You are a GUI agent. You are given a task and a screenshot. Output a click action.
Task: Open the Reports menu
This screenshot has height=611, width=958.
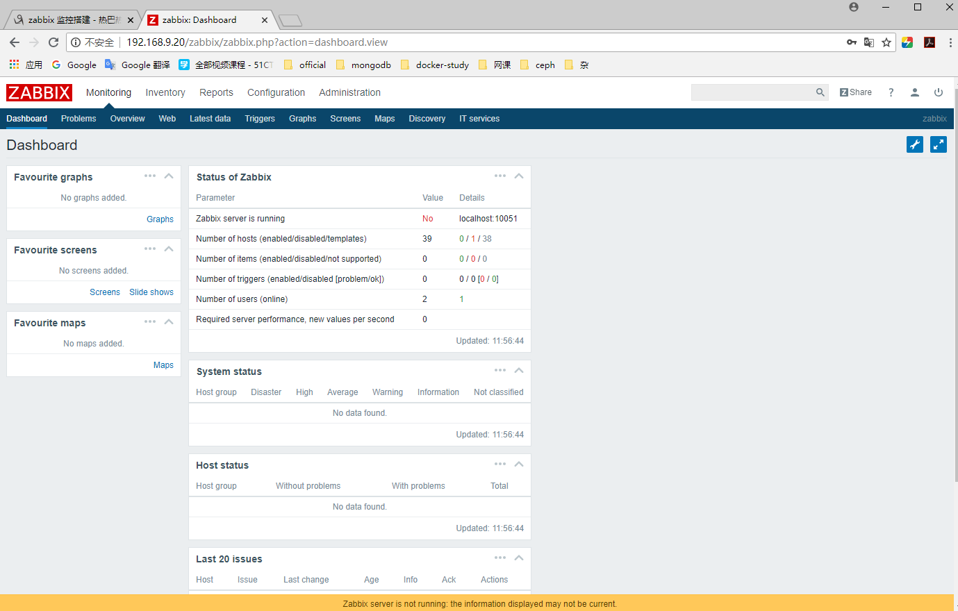pyautogui.click(x=216, y=92)
